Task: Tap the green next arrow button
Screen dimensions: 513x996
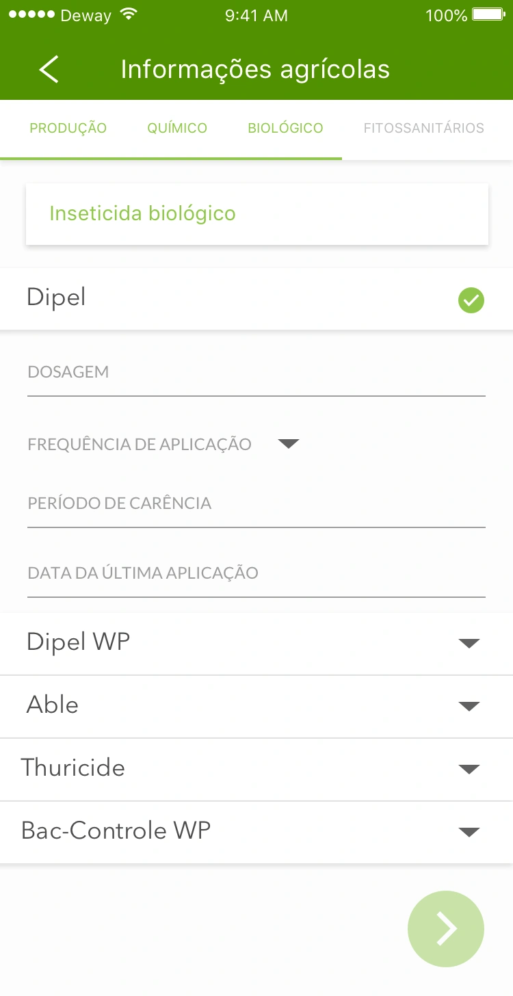Action: (446, 928)
